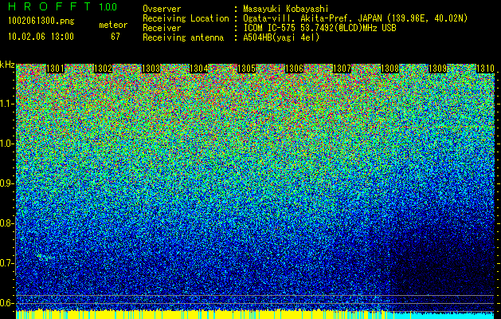Click the 1305 time marker

[x=246, y=69]
